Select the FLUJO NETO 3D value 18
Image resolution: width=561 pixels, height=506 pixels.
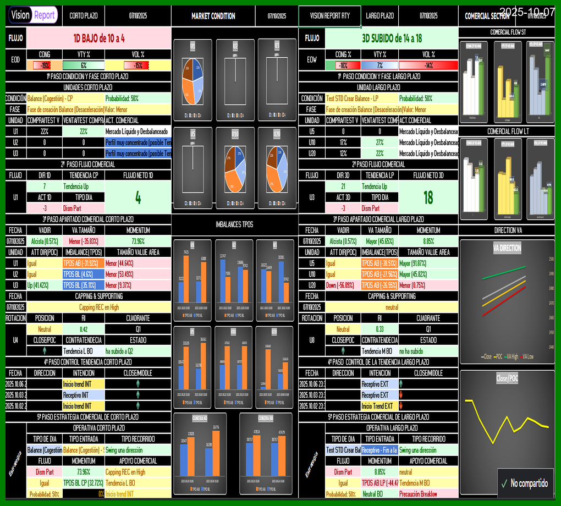(428, 197)
